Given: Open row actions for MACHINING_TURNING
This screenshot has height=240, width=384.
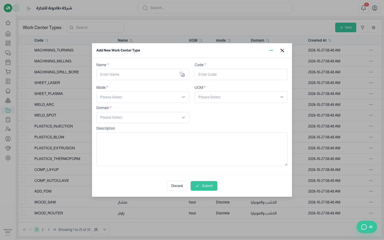Looking at the screenshot, I should tap(371, 50).
